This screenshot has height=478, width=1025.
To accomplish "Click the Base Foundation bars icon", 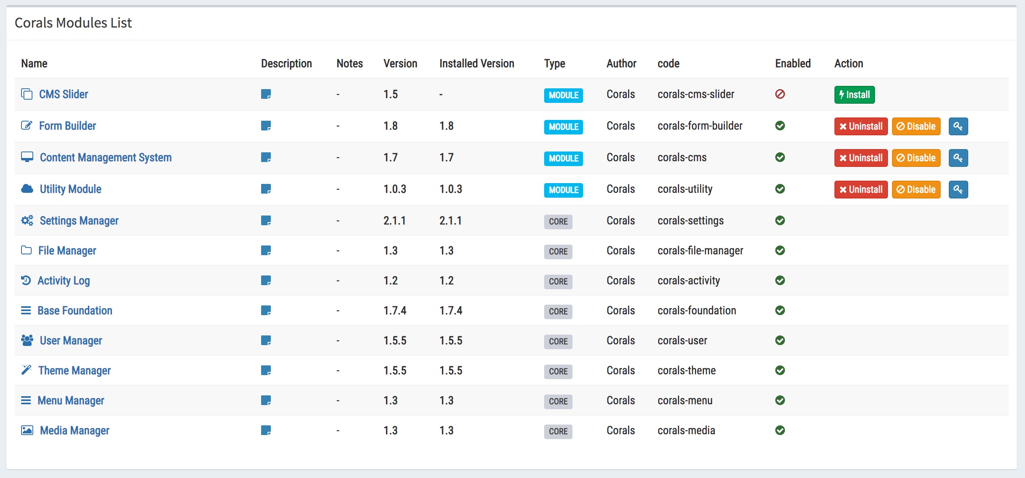I will (x=26, y=311).
